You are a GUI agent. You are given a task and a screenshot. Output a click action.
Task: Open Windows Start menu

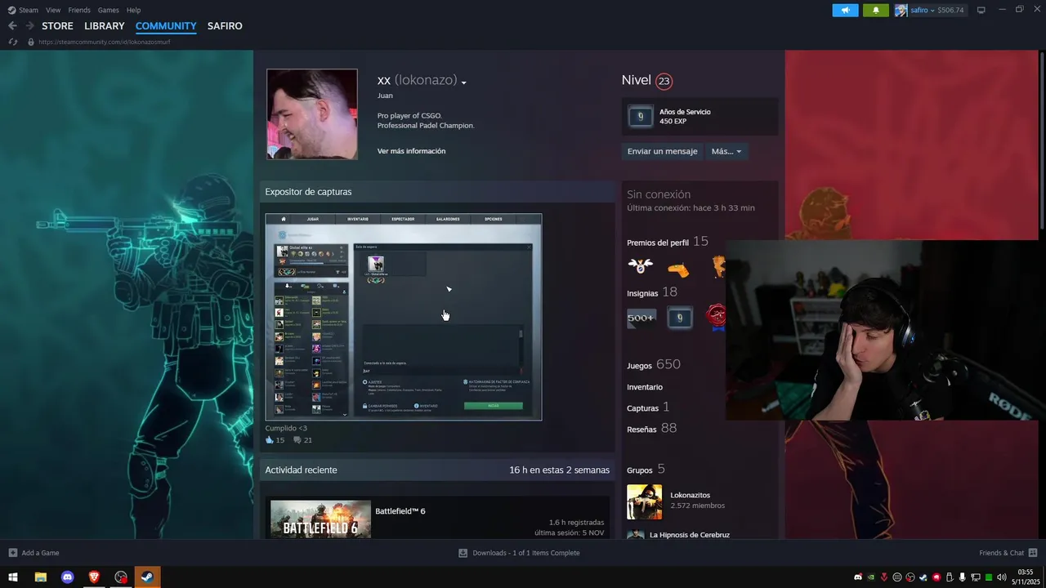click(x=13, y=577)
